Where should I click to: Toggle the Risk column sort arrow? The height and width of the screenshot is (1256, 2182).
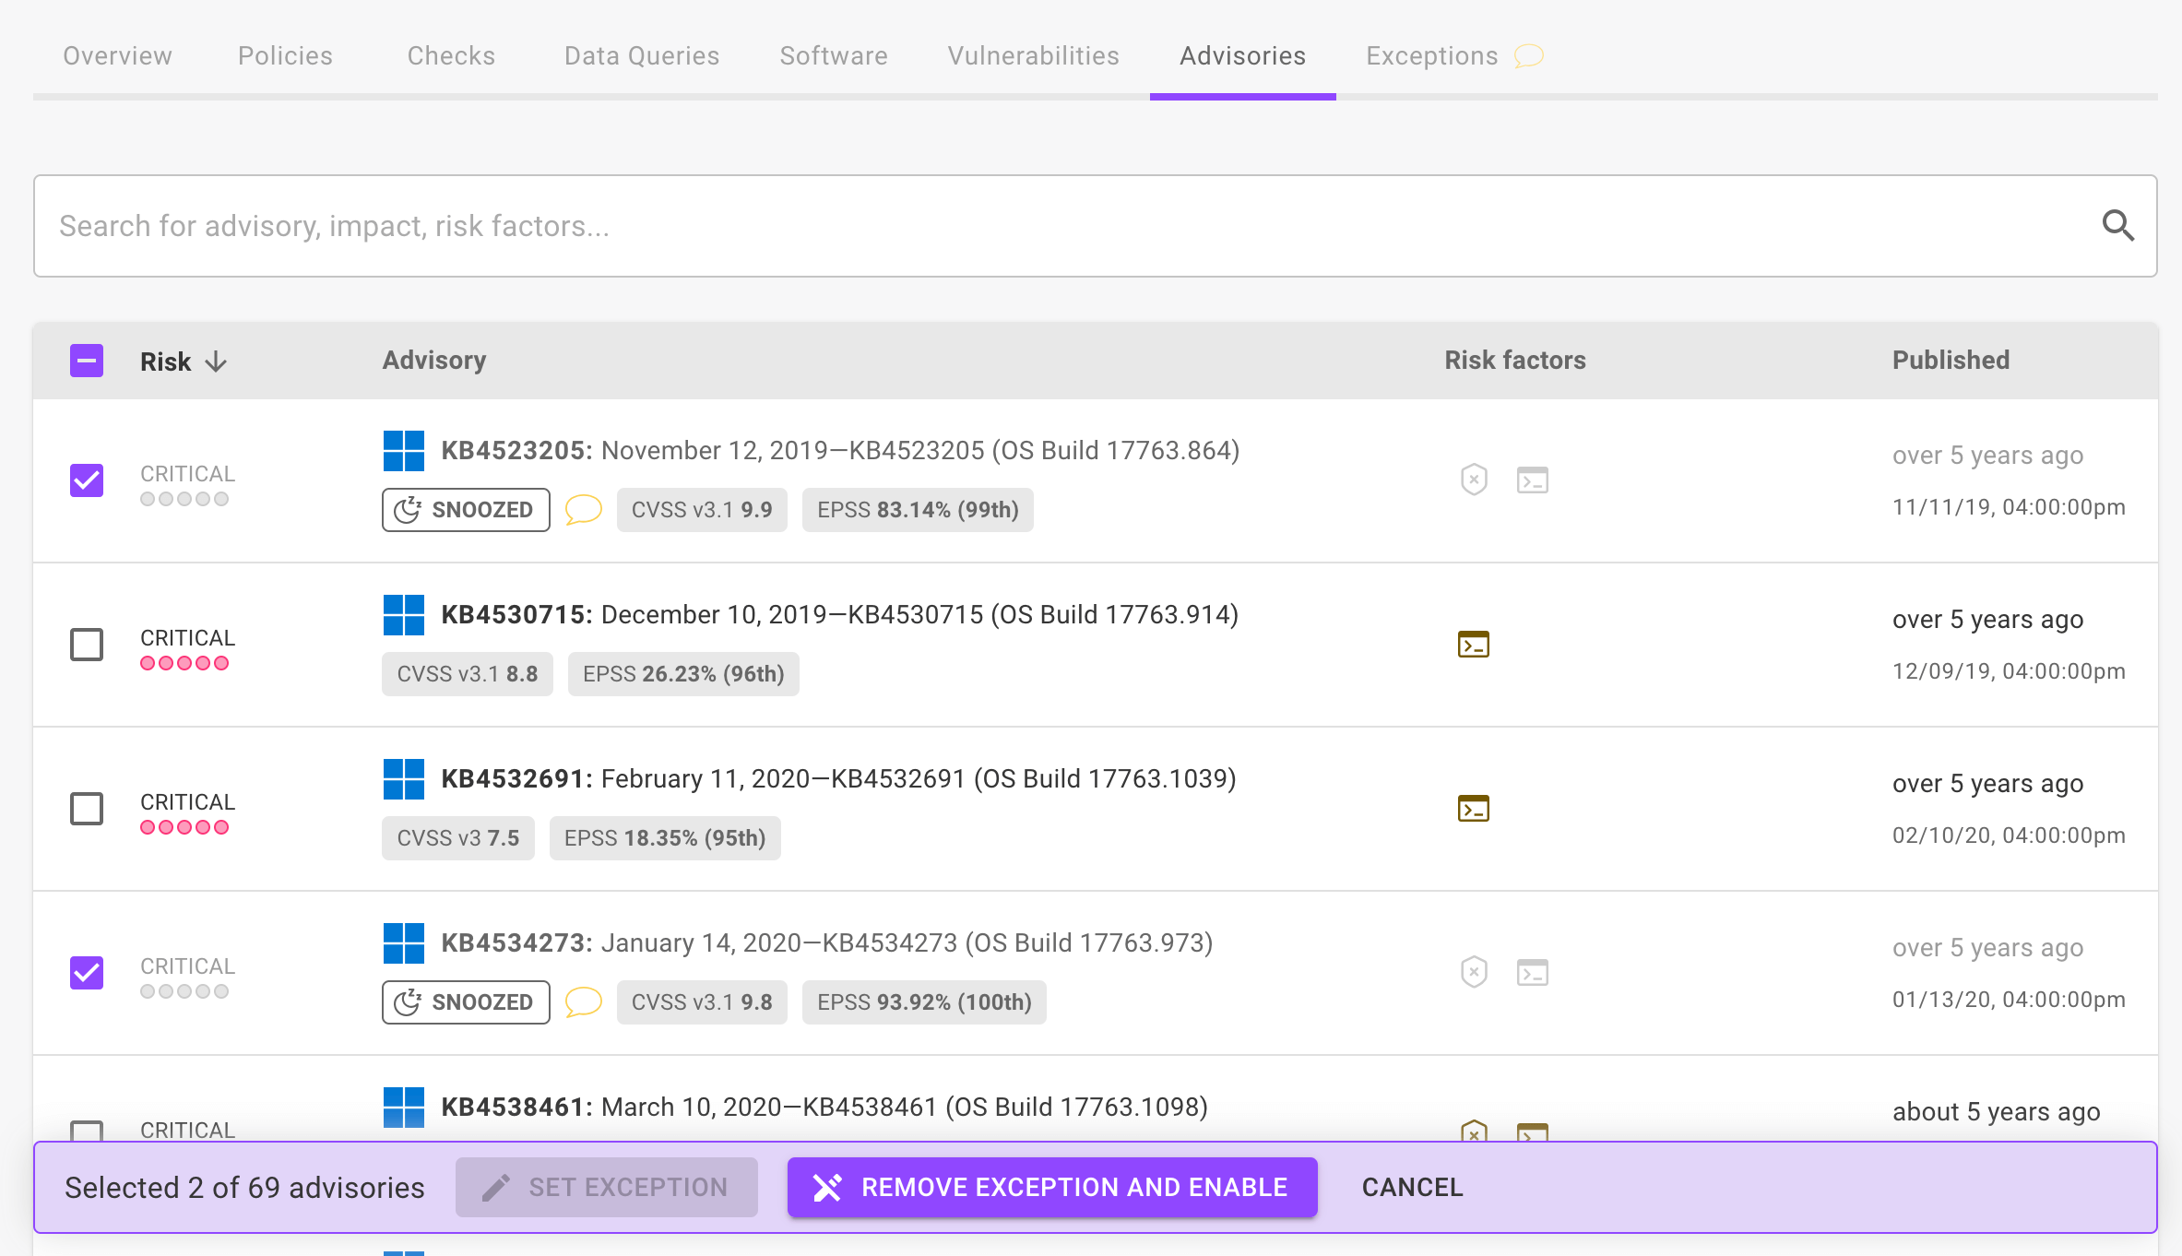[217, 361]
